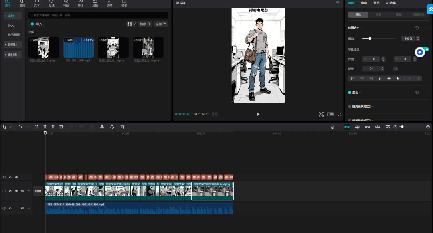Align clip to the top edge
This screenshot has width=433, height=233.
pyautogui.click(x=380, y=79)
